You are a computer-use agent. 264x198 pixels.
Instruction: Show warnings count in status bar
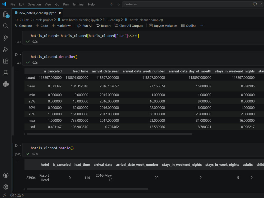[21, 195]
